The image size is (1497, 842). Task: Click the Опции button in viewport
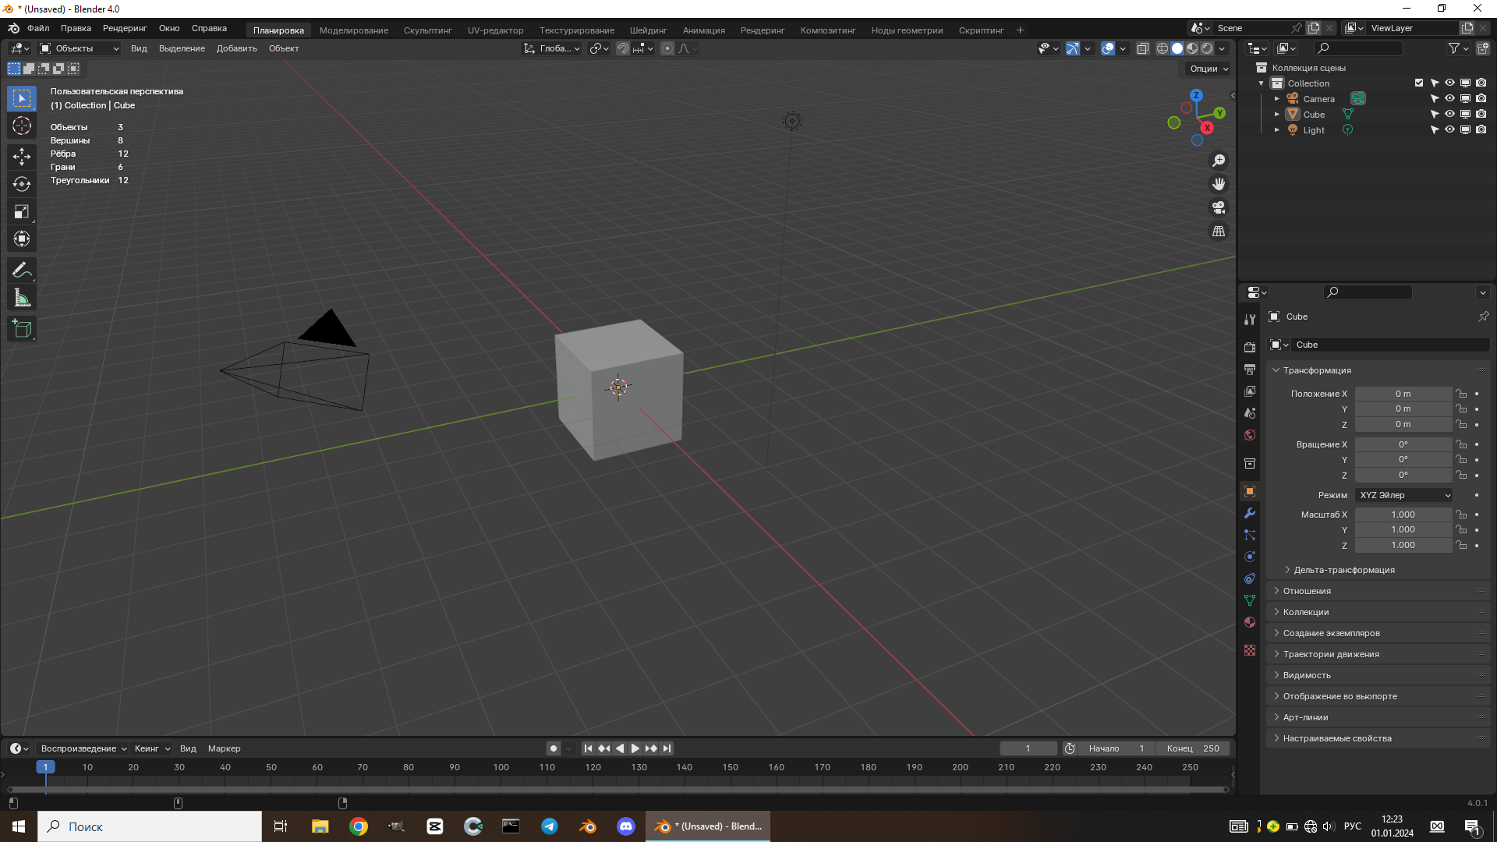[x=1209, y=69]
